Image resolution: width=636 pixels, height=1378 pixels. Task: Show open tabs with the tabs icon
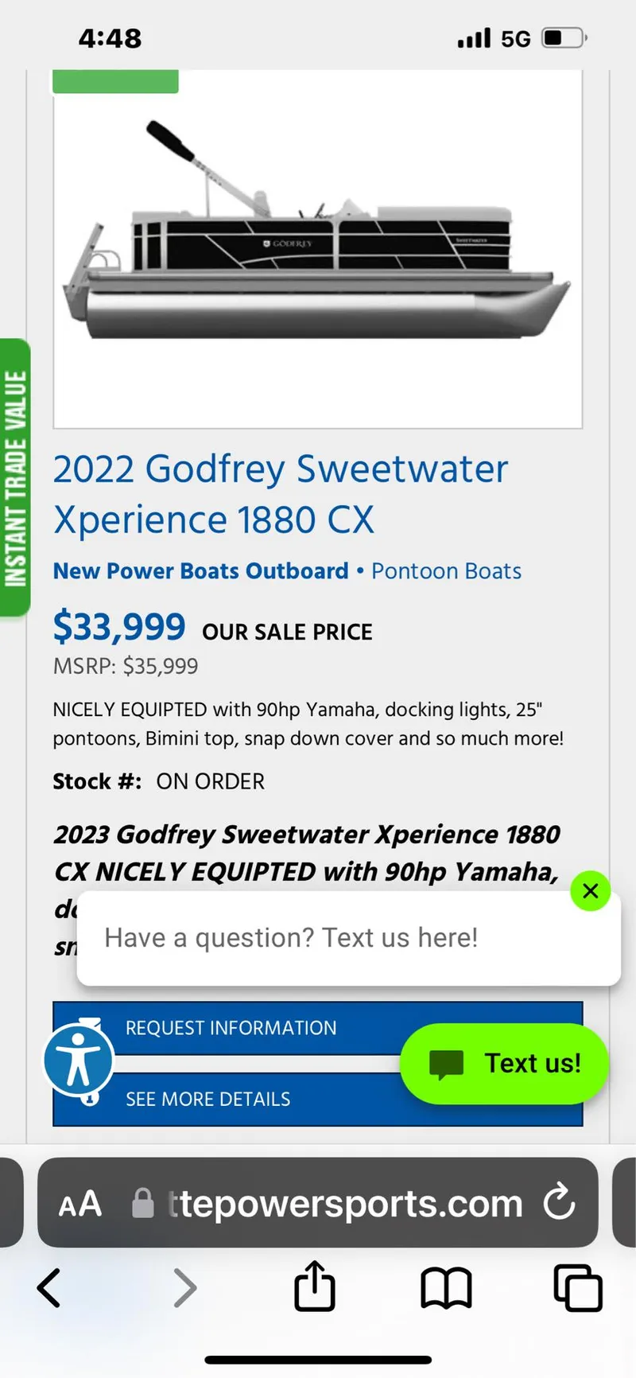click(x=577, y=1287)
